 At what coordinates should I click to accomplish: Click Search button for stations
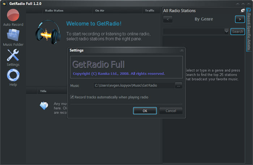[237, 31]
